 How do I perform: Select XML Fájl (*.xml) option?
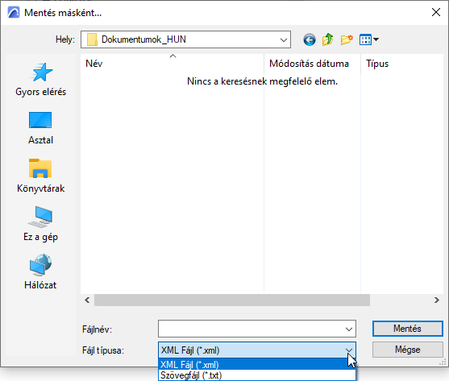point(257,364)
